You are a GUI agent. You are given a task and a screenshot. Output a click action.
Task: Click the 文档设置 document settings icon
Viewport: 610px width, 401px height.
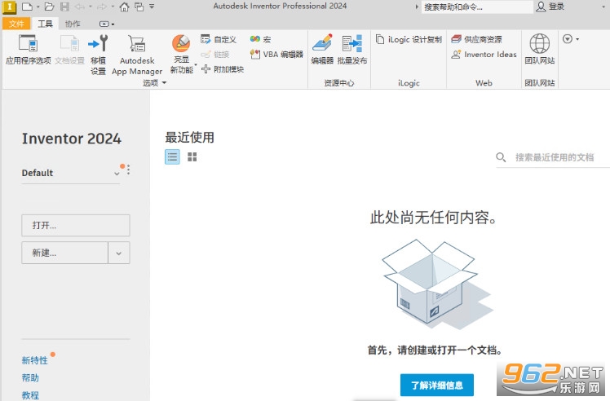click(69, 49)
